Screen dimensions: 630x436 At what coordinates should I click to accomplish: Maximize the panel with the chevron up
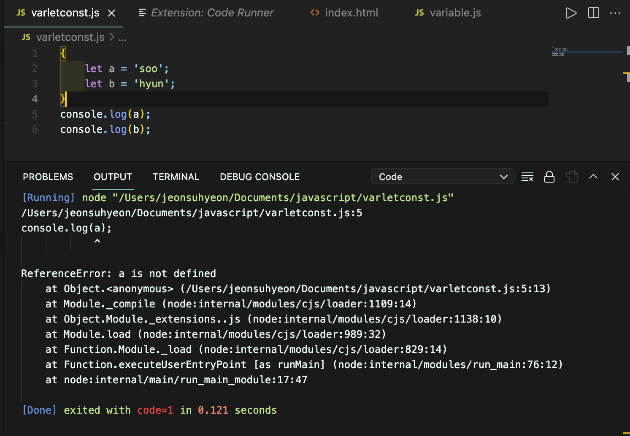coord(593,177)
